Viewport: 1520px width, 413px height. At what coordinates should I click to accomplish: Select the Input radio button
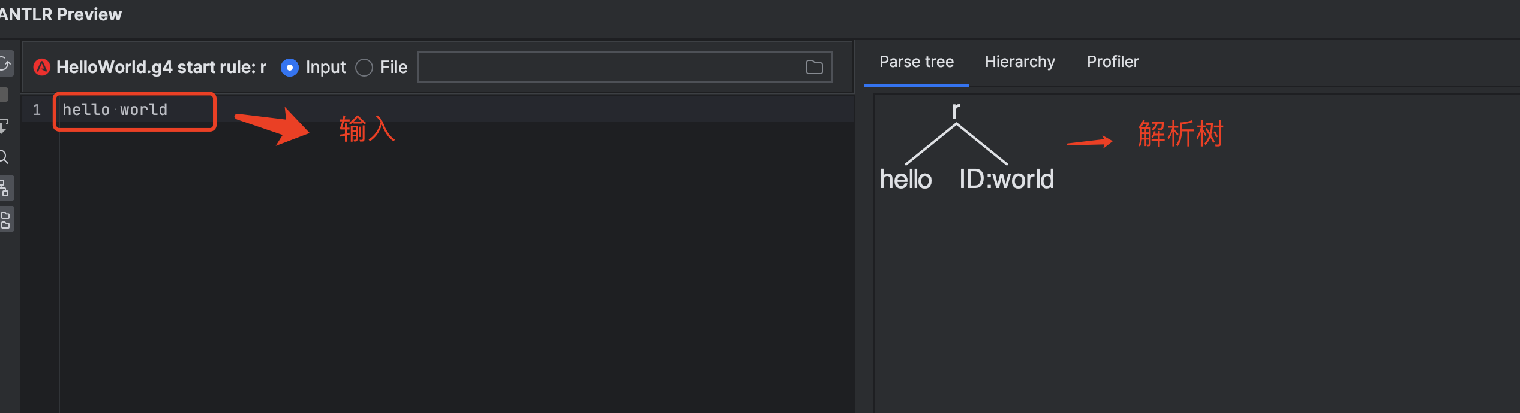[290, 68]
